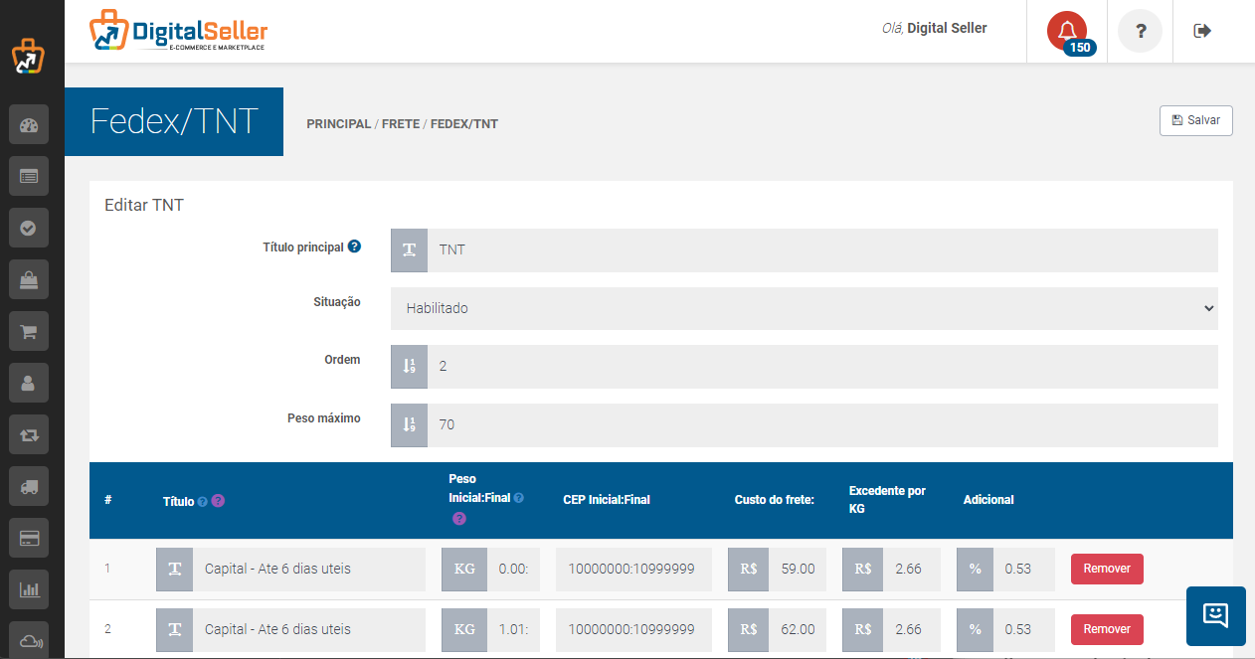Go to FRETE breadcrumb
This screenshot has height=659, width=1255.
coord(401,124)
